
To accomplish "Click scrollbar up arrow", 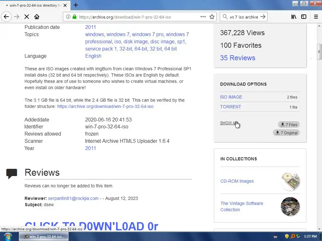I will (319, 26).
